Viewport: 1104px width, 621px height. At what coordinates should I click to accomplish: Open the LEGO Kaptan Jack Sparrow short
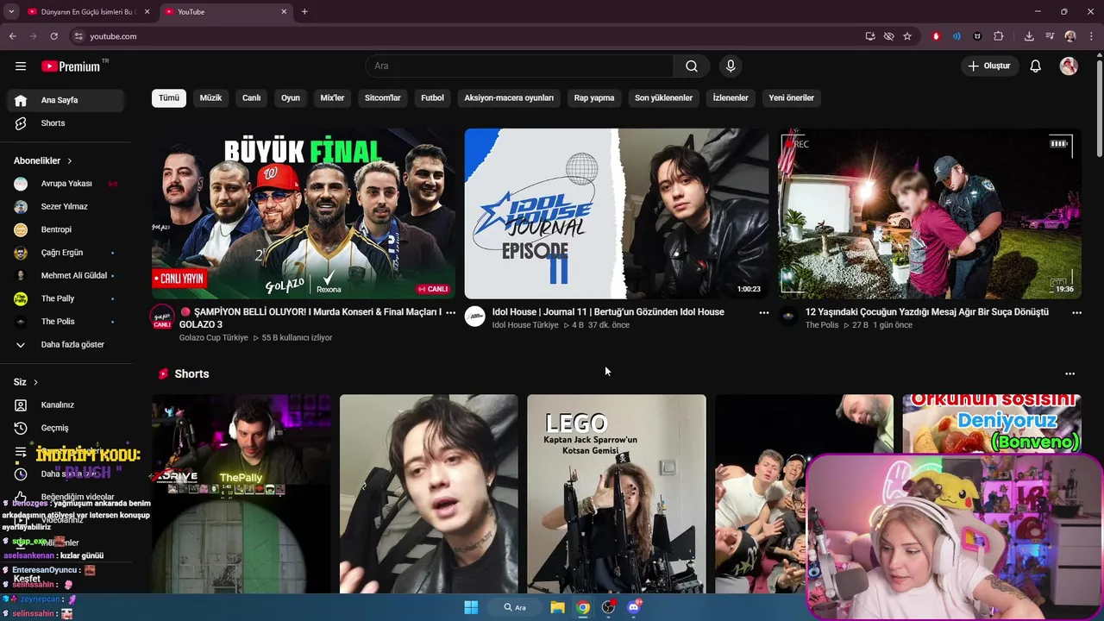point(617,494)
